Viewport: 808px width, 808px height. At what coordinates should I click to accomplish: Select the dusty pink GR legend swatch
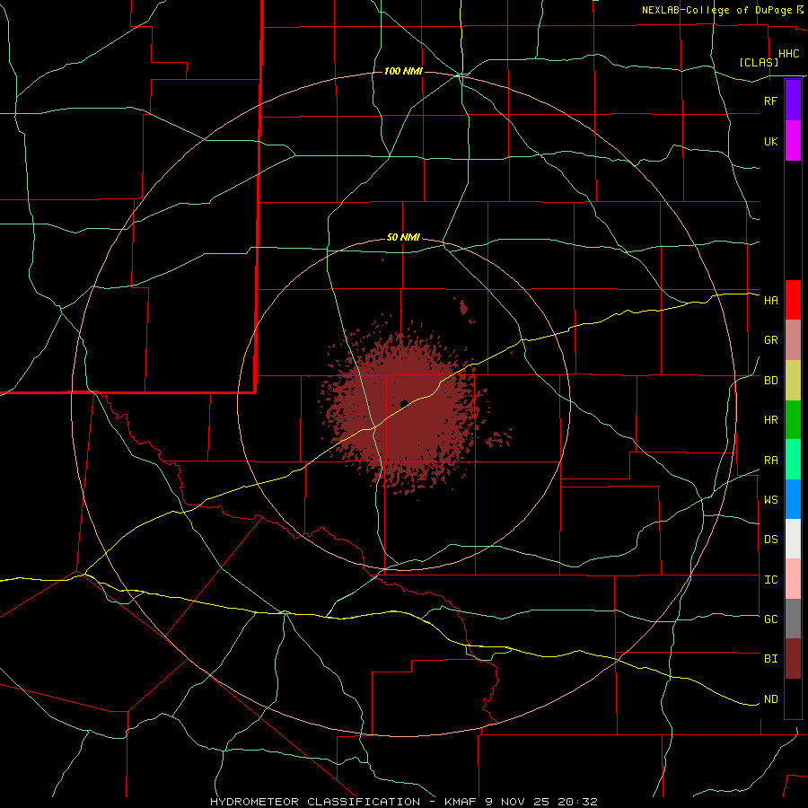793,340
